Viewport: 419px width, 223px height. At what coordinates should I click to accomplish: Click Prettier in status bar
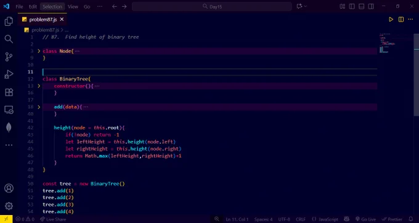coord(393,219)
